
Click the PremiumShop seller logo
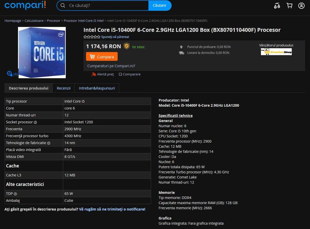coord(276,52)
